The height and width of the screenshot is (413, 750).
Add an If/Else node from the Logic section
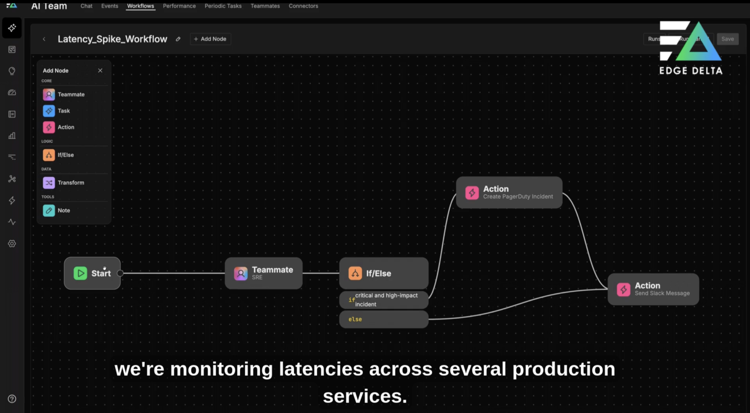coord(65,155)
